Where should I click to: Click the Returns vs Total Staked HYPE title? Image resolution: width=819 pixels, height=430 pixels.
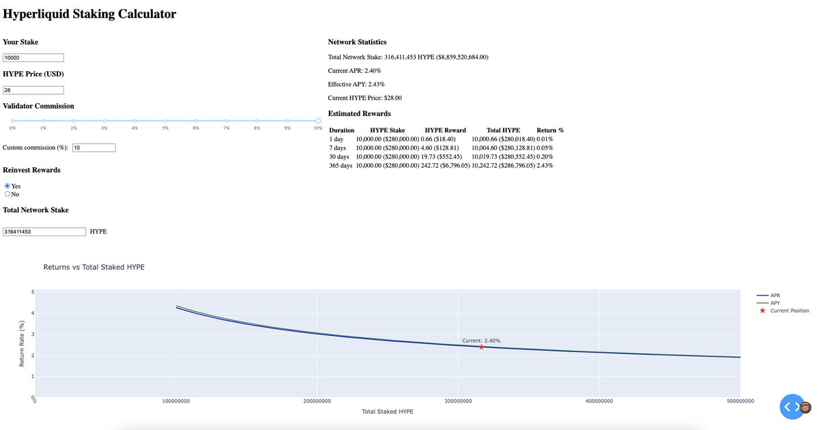(x=94, y=267)
